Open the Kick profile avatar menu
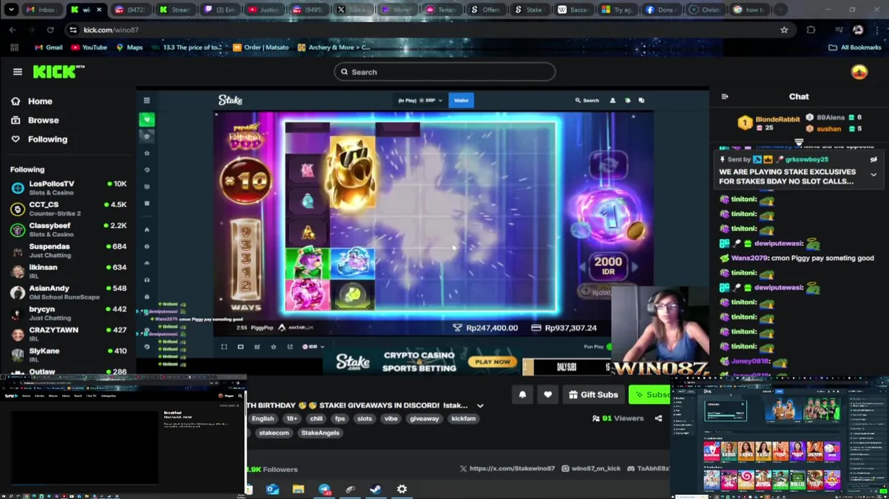 (859, 72)
